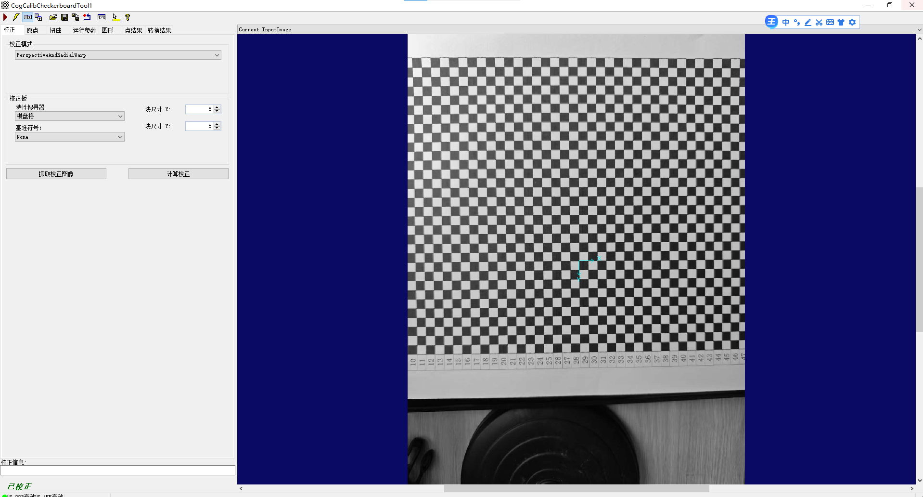Click the CogCalibCheckerboardTool1 title bar icon
Screen dimensions: 923x497
(5, 5)
